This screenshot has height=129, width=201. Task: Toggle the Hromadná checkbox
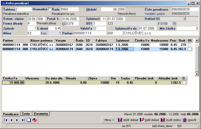pos(50,10)
